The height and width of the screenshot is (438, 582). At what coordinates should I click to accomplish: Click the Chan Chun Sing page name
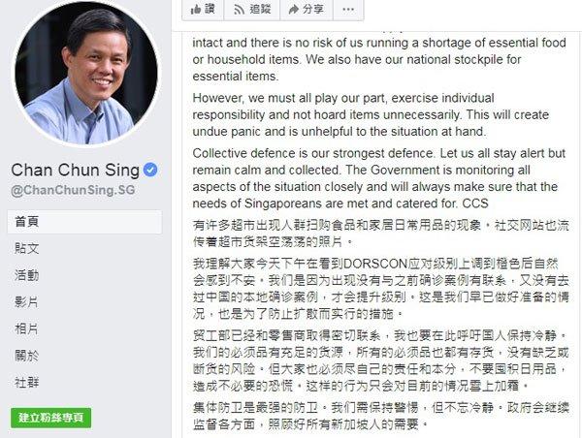pyautogui.click(x=76, y=172)
